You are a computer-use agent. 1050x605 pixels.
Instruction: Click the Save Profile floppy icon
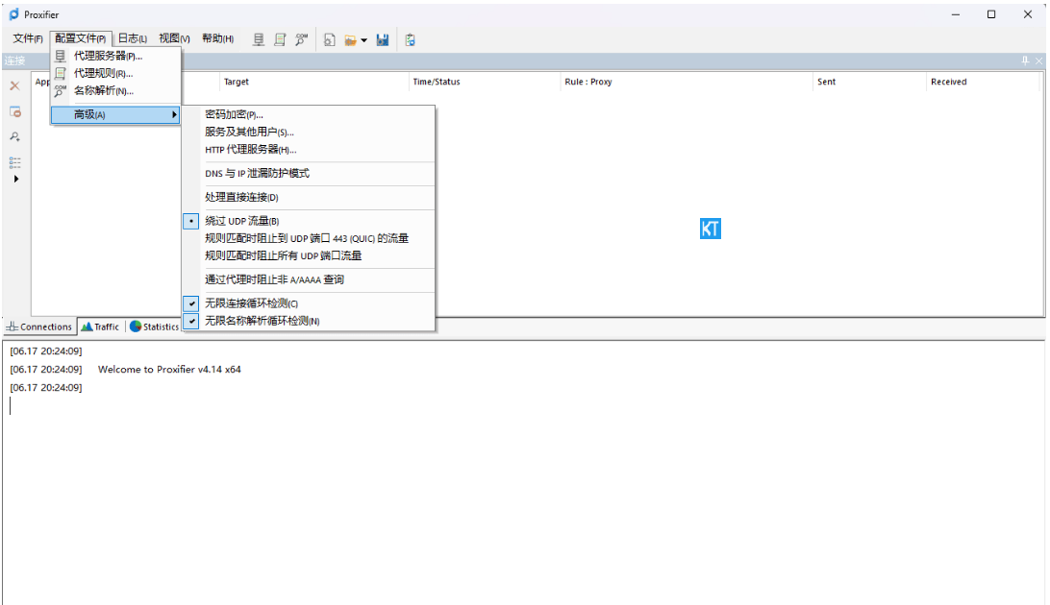point(383,40)
